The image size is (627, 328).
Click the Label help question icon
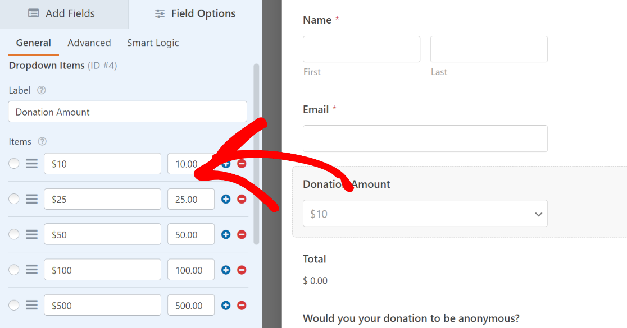coord(41,90)
